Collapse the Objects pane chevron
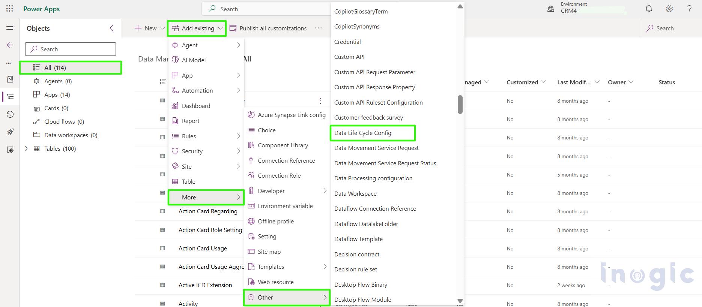 pos(111,28)
